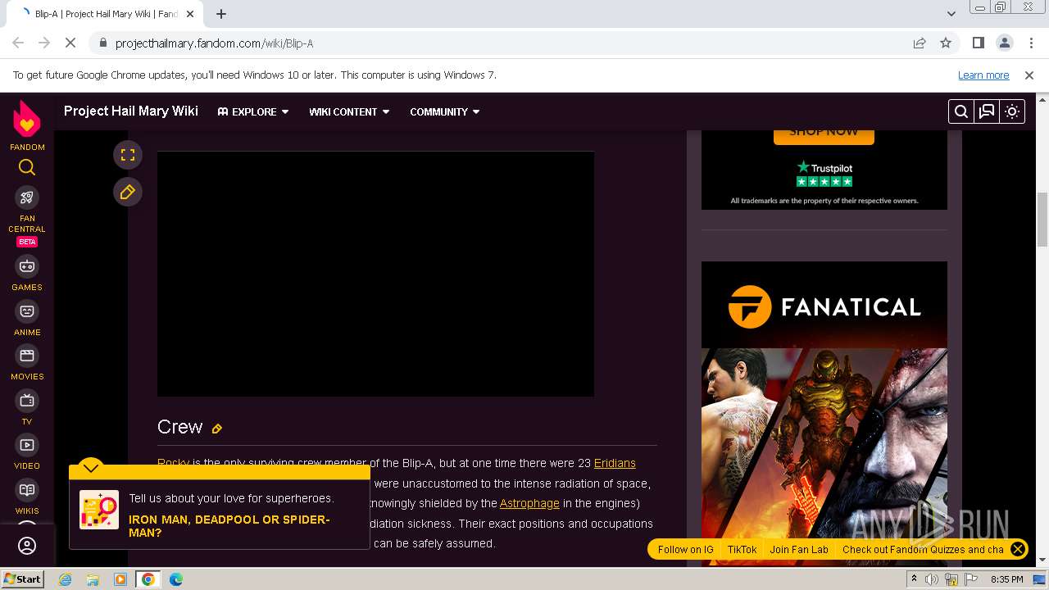Bookmark this page star icon
This screenshot has width=1049, height=590.
coord(946,43)
